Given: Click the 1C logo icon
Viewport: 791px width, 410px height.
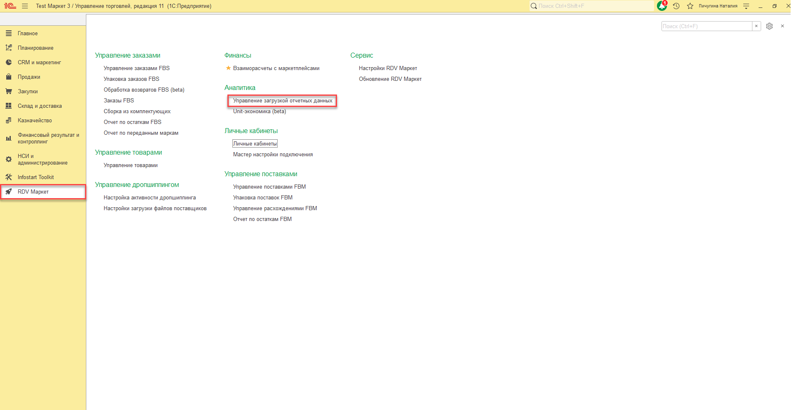Looking at the screenshot, I should (10, 6).
